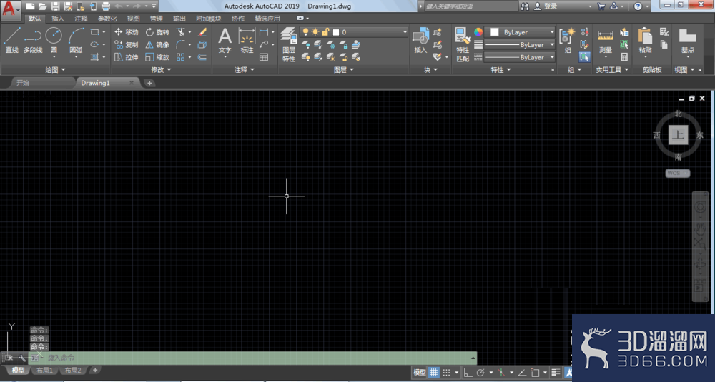Screen dimensions: 715x382
Task: Click the Paste (粘贴) icon
Action: (645, 40)
